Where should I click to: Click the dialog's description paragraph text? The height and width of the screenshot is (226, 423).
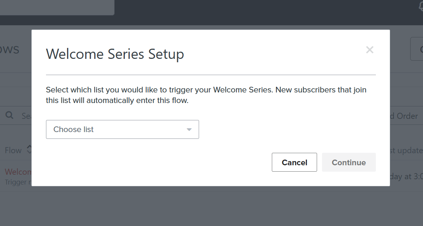[x=206, y=95]
